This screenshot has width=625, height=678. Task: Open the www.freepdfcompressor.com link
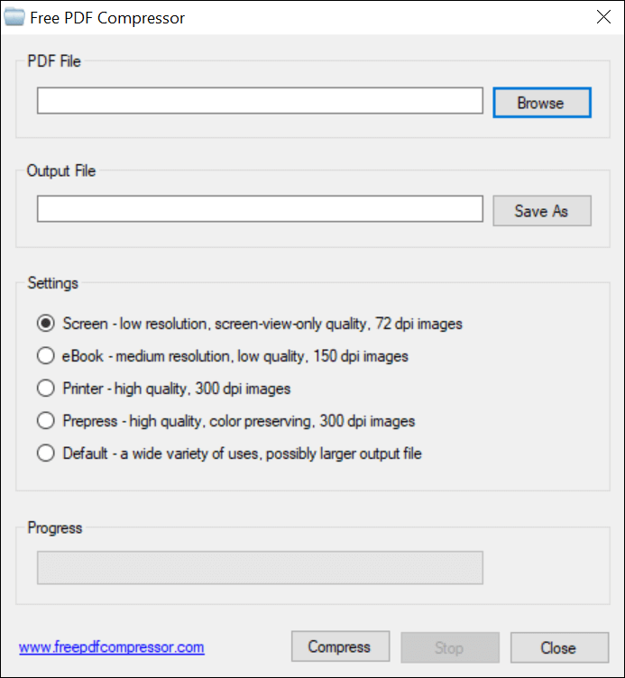[112, 647]
